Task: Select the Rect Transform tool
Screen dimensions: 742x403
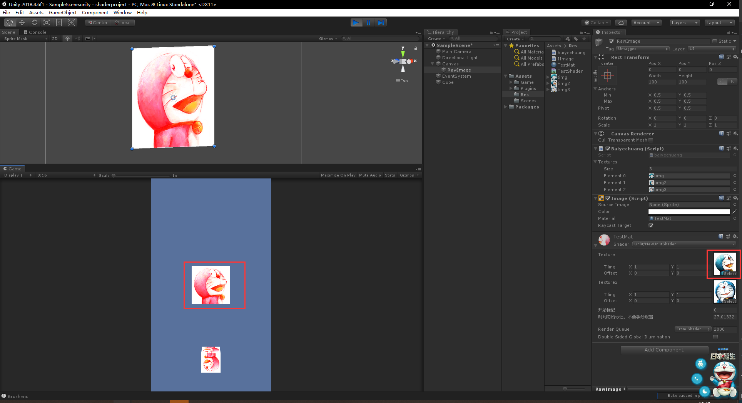Action: (59, 22)
